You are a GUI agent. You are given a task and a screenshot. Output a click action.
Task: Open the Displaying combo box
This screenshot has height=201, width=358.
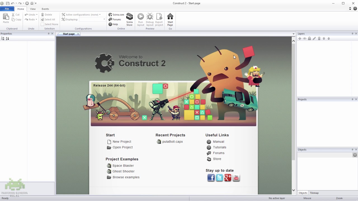[x=92, y=20]
